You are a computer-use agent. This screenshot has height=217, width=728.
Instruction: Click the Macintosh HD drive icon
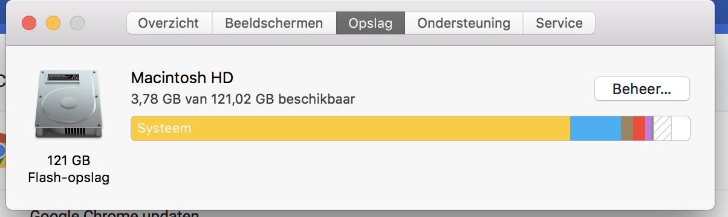click(68, 104)
